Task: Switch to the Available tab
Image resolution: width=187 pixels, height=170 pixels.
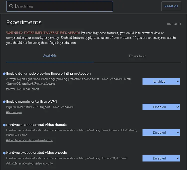Action: pos(50,56)
